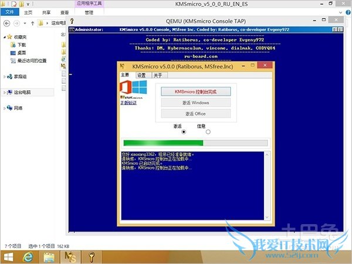Click the 激活 Windows button
Image resolution: width=352 pixels, height=264 pixels.
point(195,103)
